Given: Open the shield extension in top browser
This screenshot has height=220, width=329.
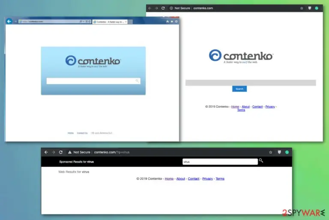Looking at the screenshot, I should click(x=309, y=8).
